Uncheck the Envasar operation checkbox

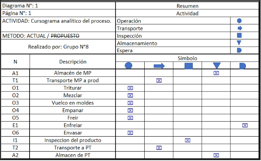(x=130, y=133)
